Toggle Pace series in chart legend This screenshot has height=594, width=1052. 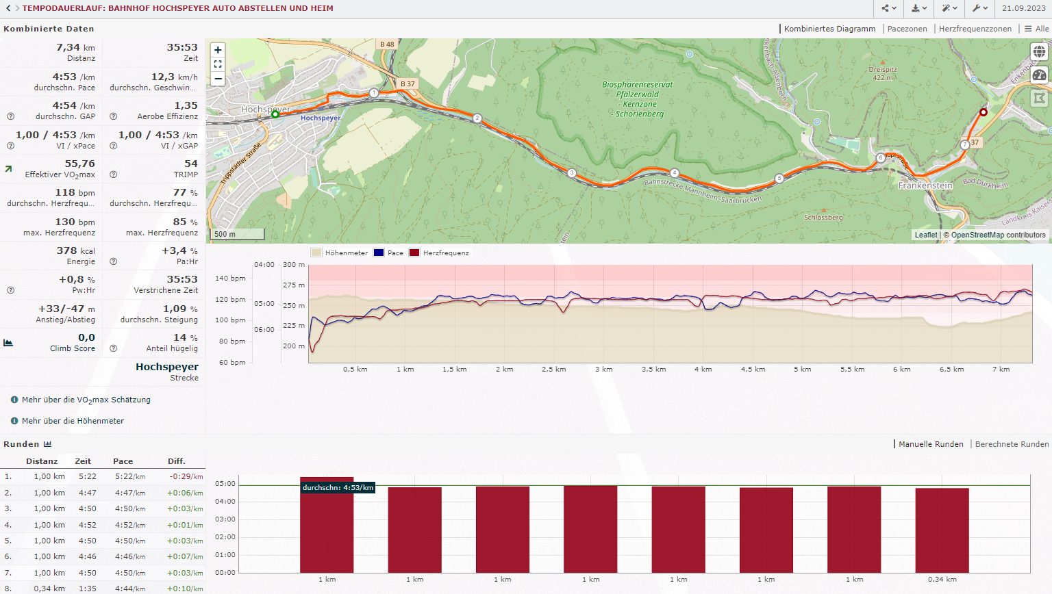pos(388,253)
